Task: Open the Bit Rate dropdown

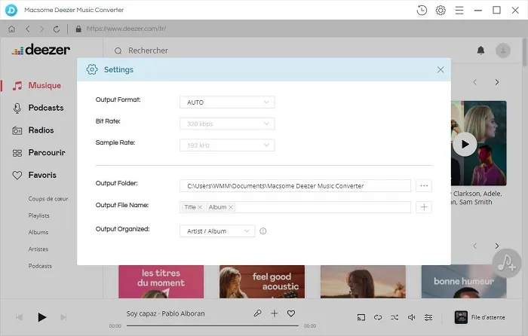Action: [x=227, y=124]
